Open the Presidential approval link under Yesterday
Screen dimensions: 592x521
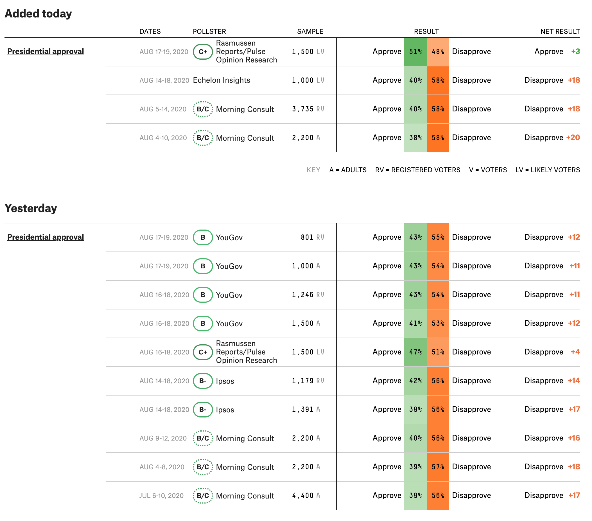click(x=46, y=237)
